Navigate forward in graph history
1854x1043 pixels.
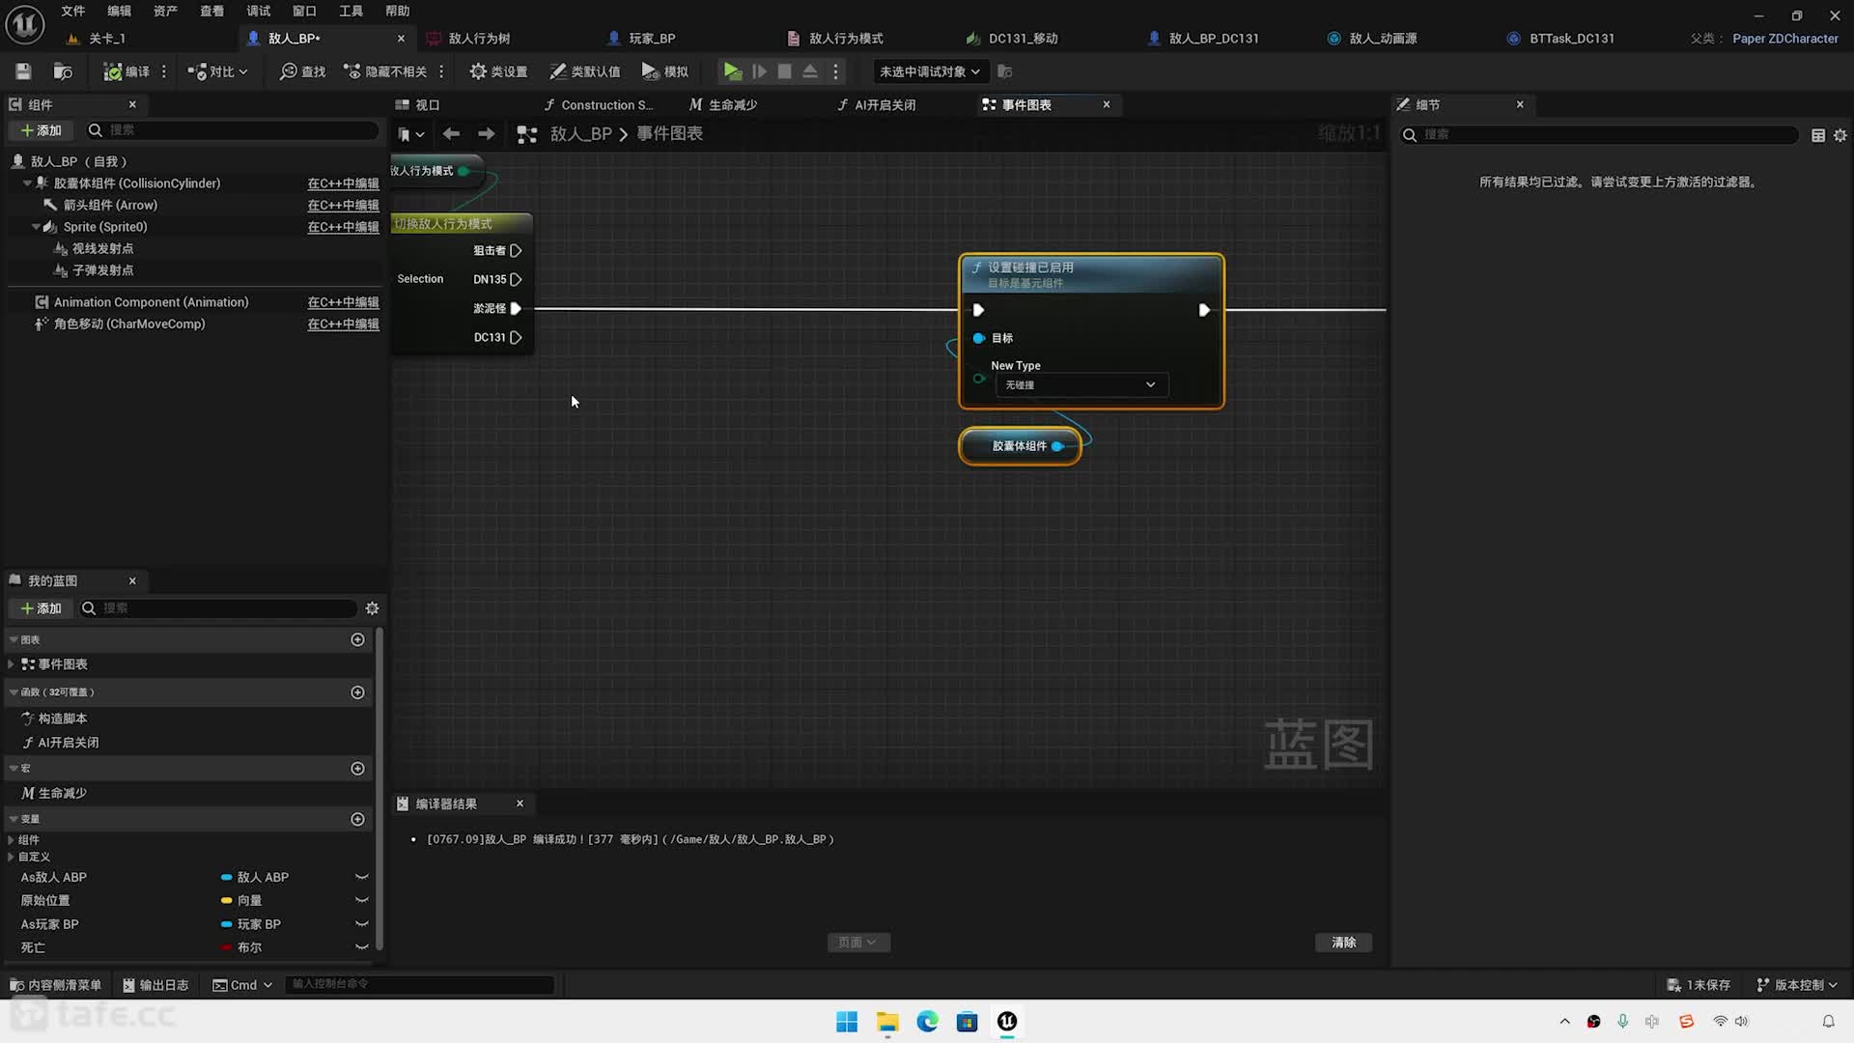(x=487, y=134)
